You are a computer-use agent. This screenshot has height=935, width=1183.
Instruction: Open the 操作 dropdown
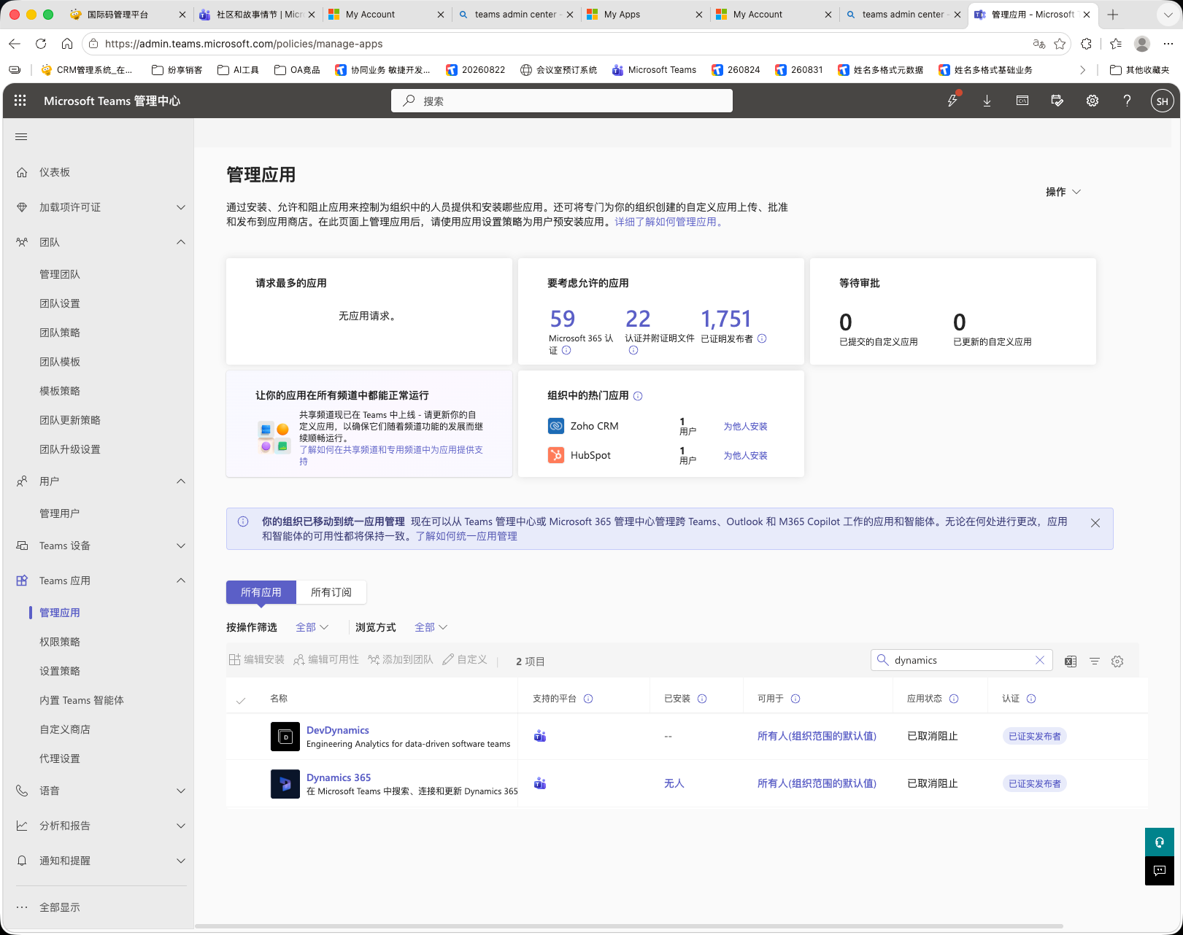click(1063, 192)
